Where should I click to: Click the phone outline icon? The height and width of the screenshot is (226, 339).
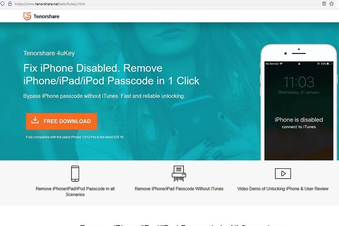point(75,173)
